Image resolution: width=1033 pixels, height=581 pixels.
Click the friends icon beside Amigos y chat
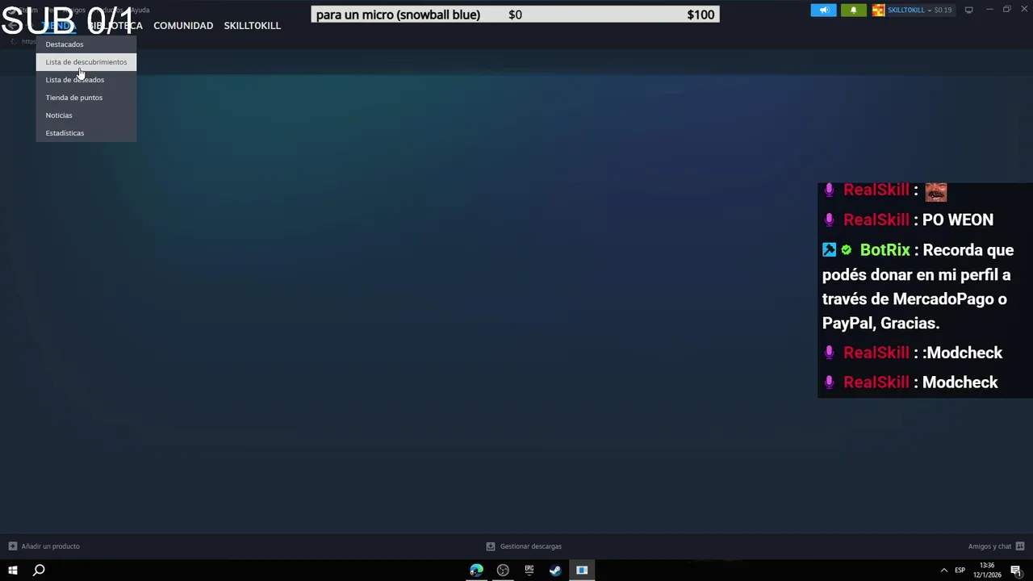tap(1020, 546)
